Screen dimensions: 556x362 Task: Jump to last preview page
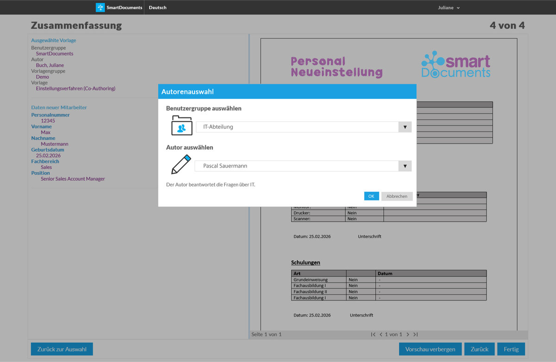pos(416,334)
